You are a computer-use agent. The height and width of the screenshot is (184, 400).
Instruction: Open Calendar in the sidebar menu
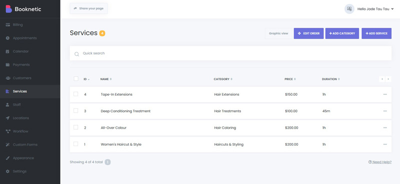tap(30, 51)
